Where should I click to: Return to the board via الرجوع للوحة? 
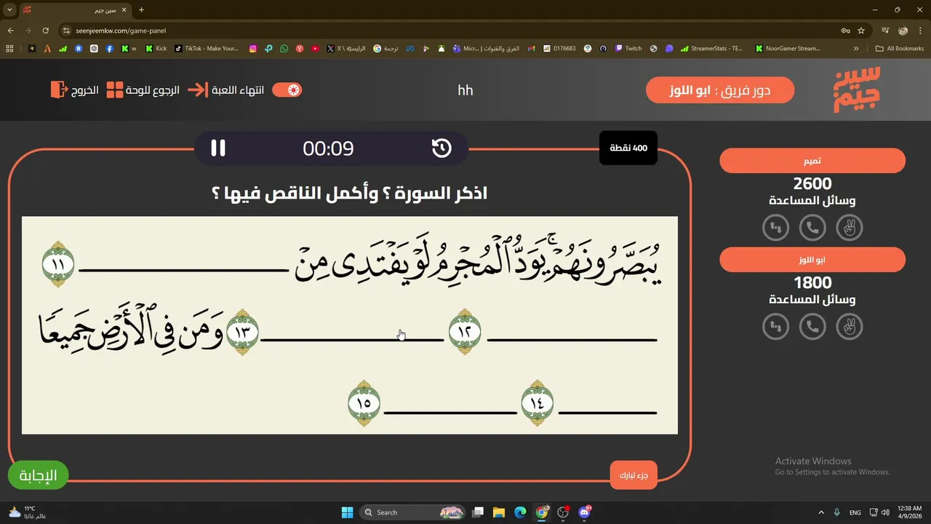(143, 90)
